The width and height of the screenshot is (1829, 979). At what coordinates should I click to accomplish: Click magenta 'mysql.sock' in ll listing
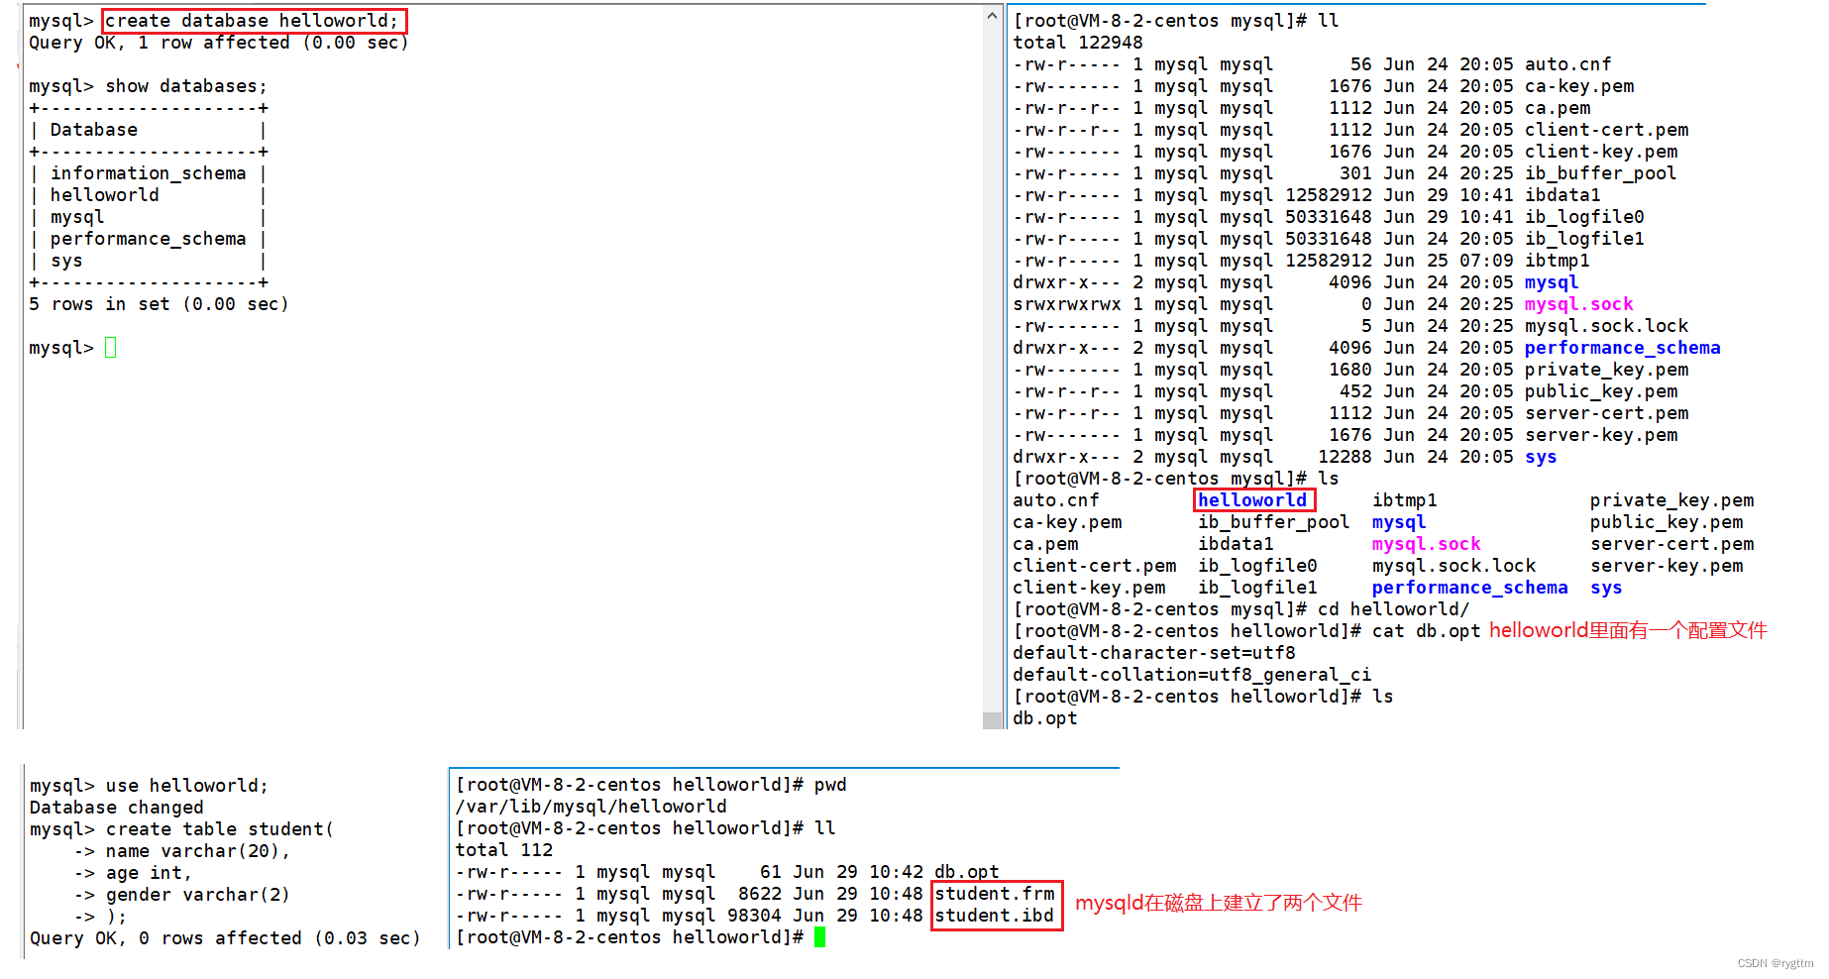(1578, 304)
